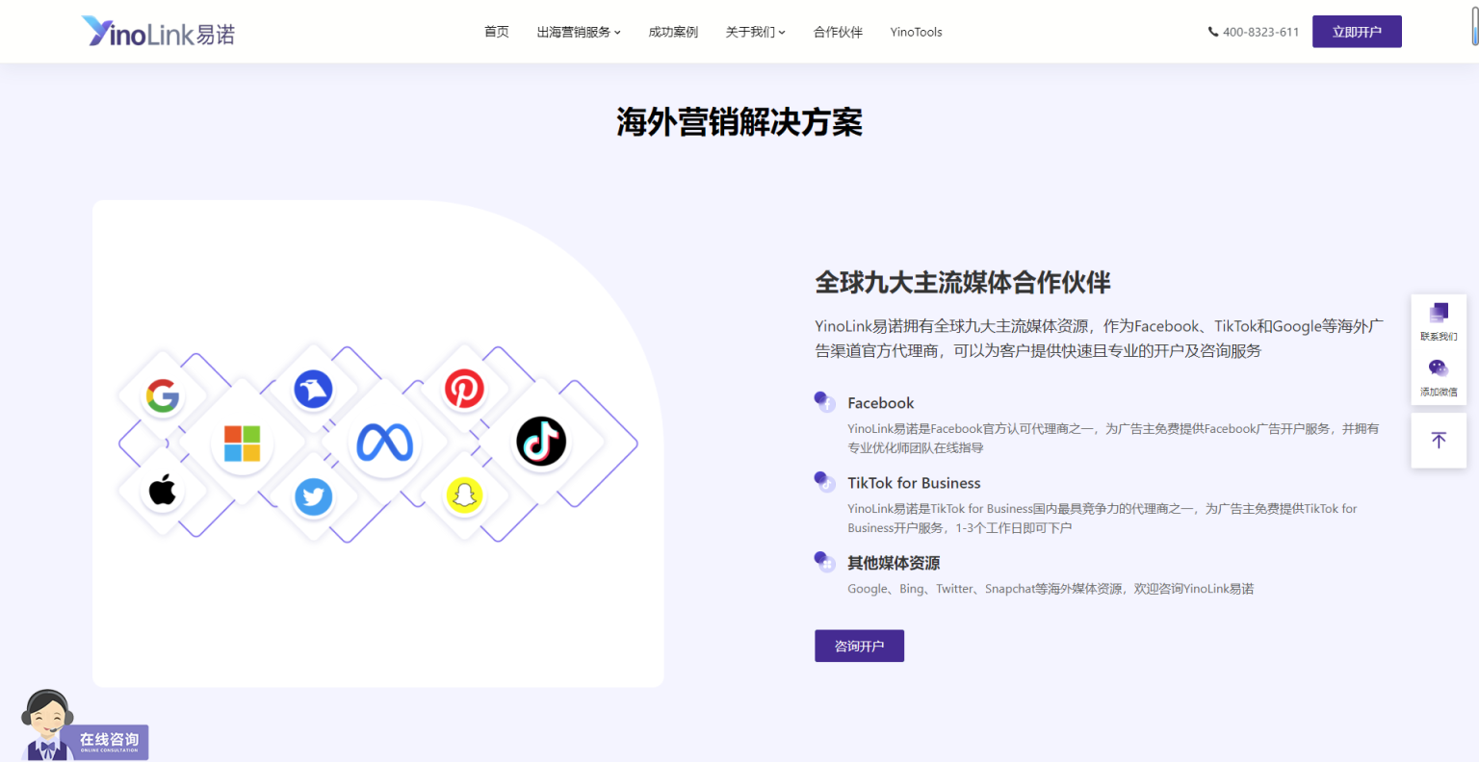
Task: Open the YinoTools navigation link
Action: pos(916,32)
